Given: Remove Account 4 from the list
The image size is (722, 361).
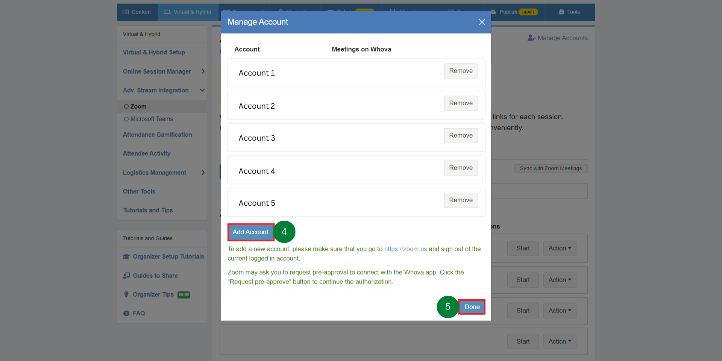Looking at the screenshot, I should pyautogui.click(x=461, y=168).
